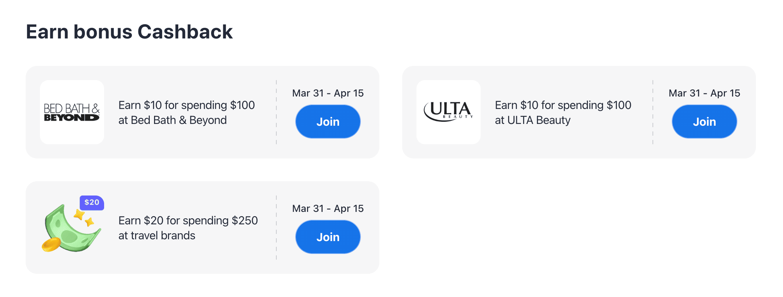Click the Bed Bath & Beyond offer dates

328,93
